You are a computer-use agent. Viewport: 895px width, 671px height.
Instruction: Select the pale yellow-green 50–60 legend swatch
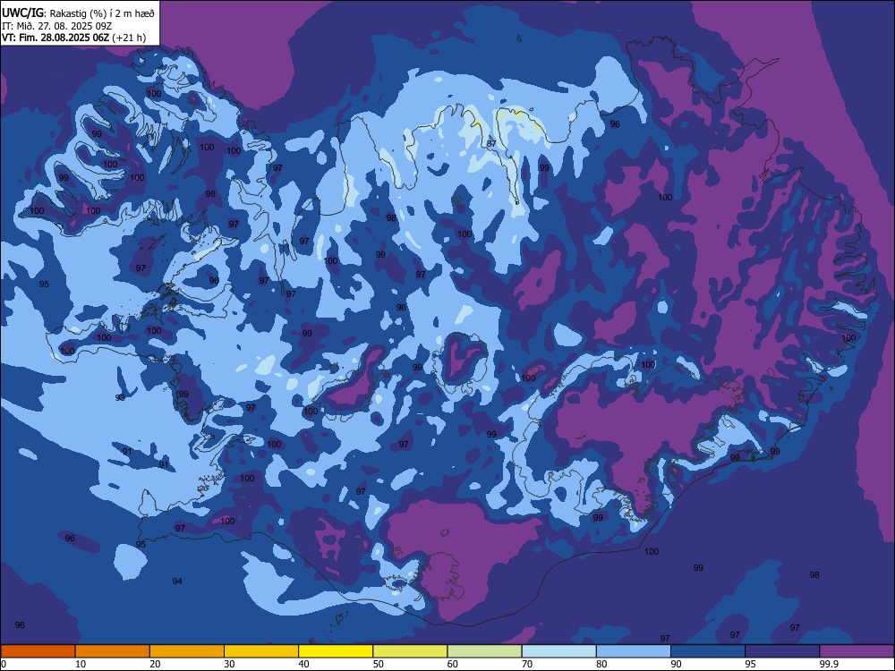411,651
